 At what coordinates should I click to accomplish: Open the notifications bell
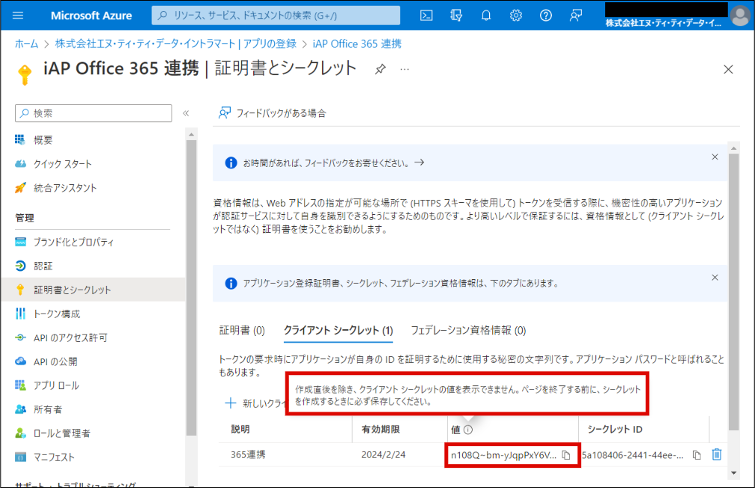(x=486, y=15)
